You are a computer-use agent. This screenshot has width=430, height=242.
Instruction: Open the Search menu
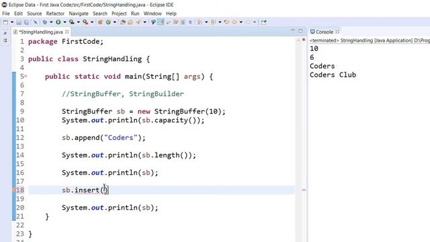point(100,13)
